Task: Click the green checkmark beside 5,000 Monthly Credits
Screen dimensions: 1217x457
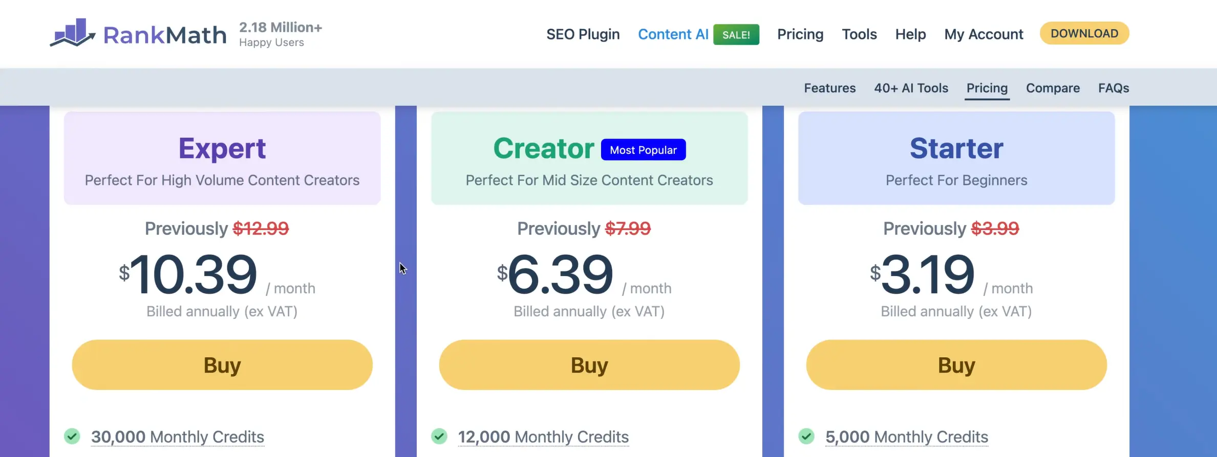Action: (807, 436)
